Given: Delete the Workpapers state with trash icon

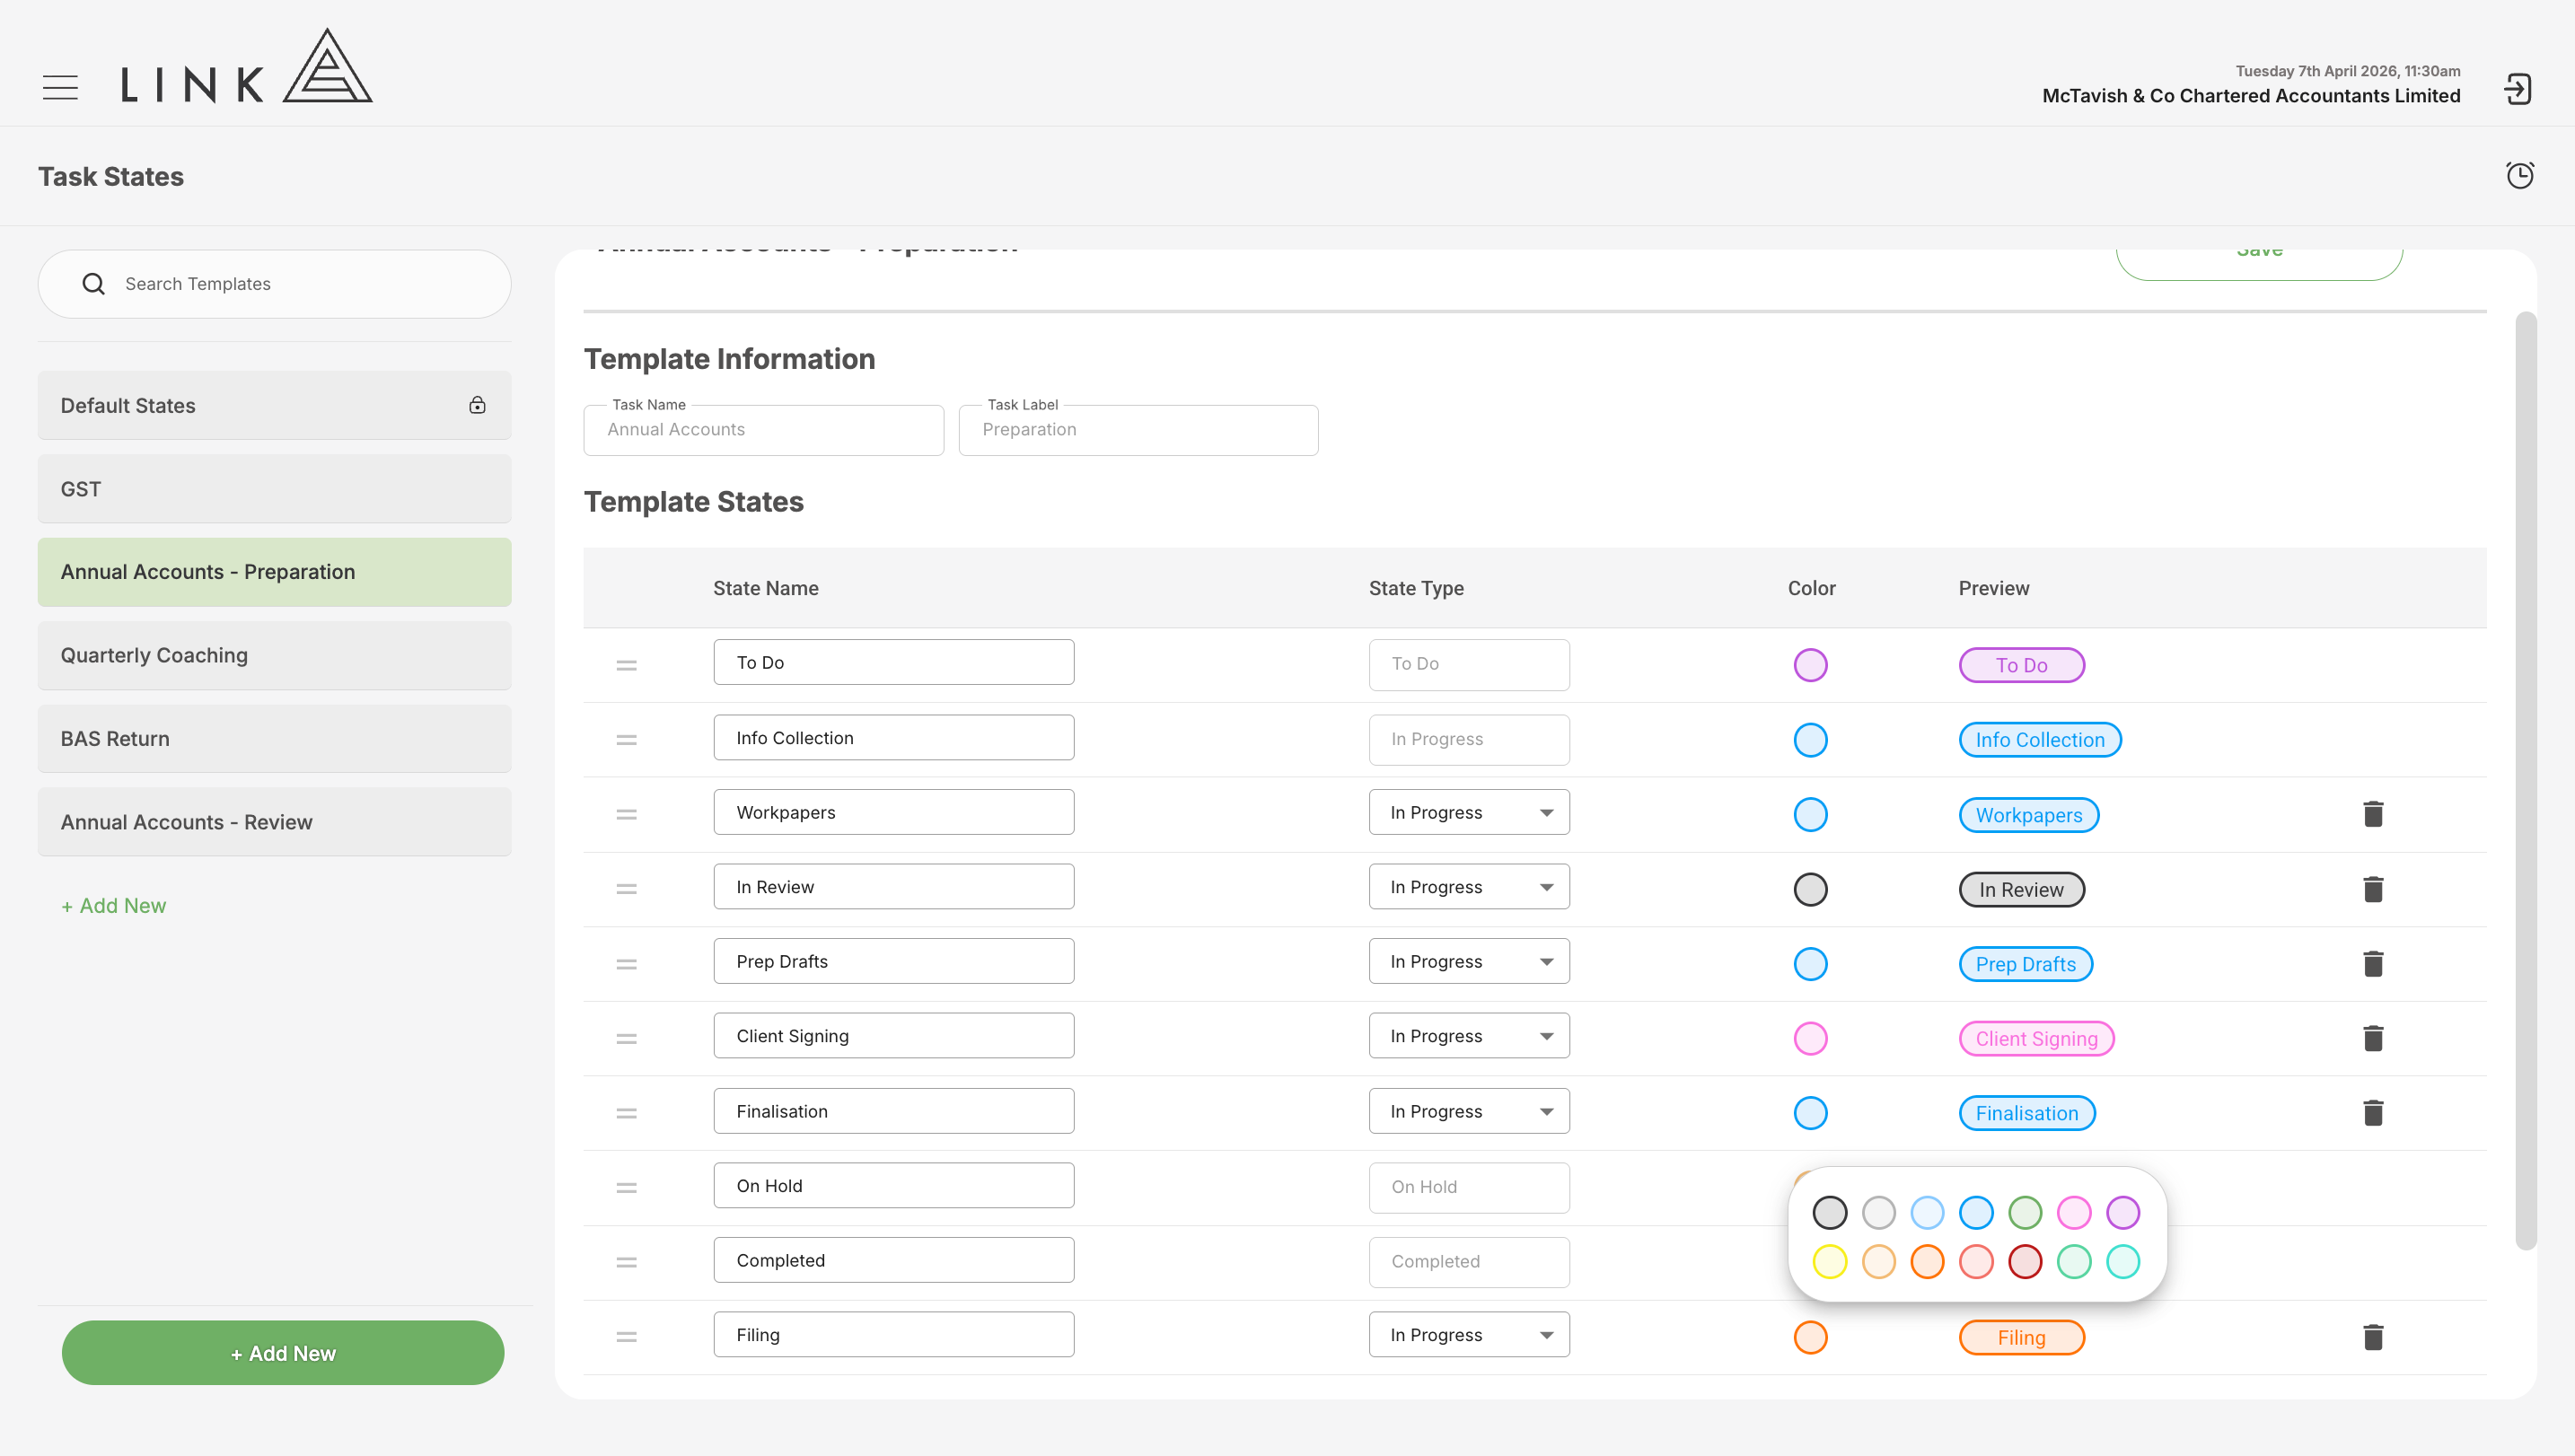Looking at the screenshot, I should click(x=2373, y=814).
